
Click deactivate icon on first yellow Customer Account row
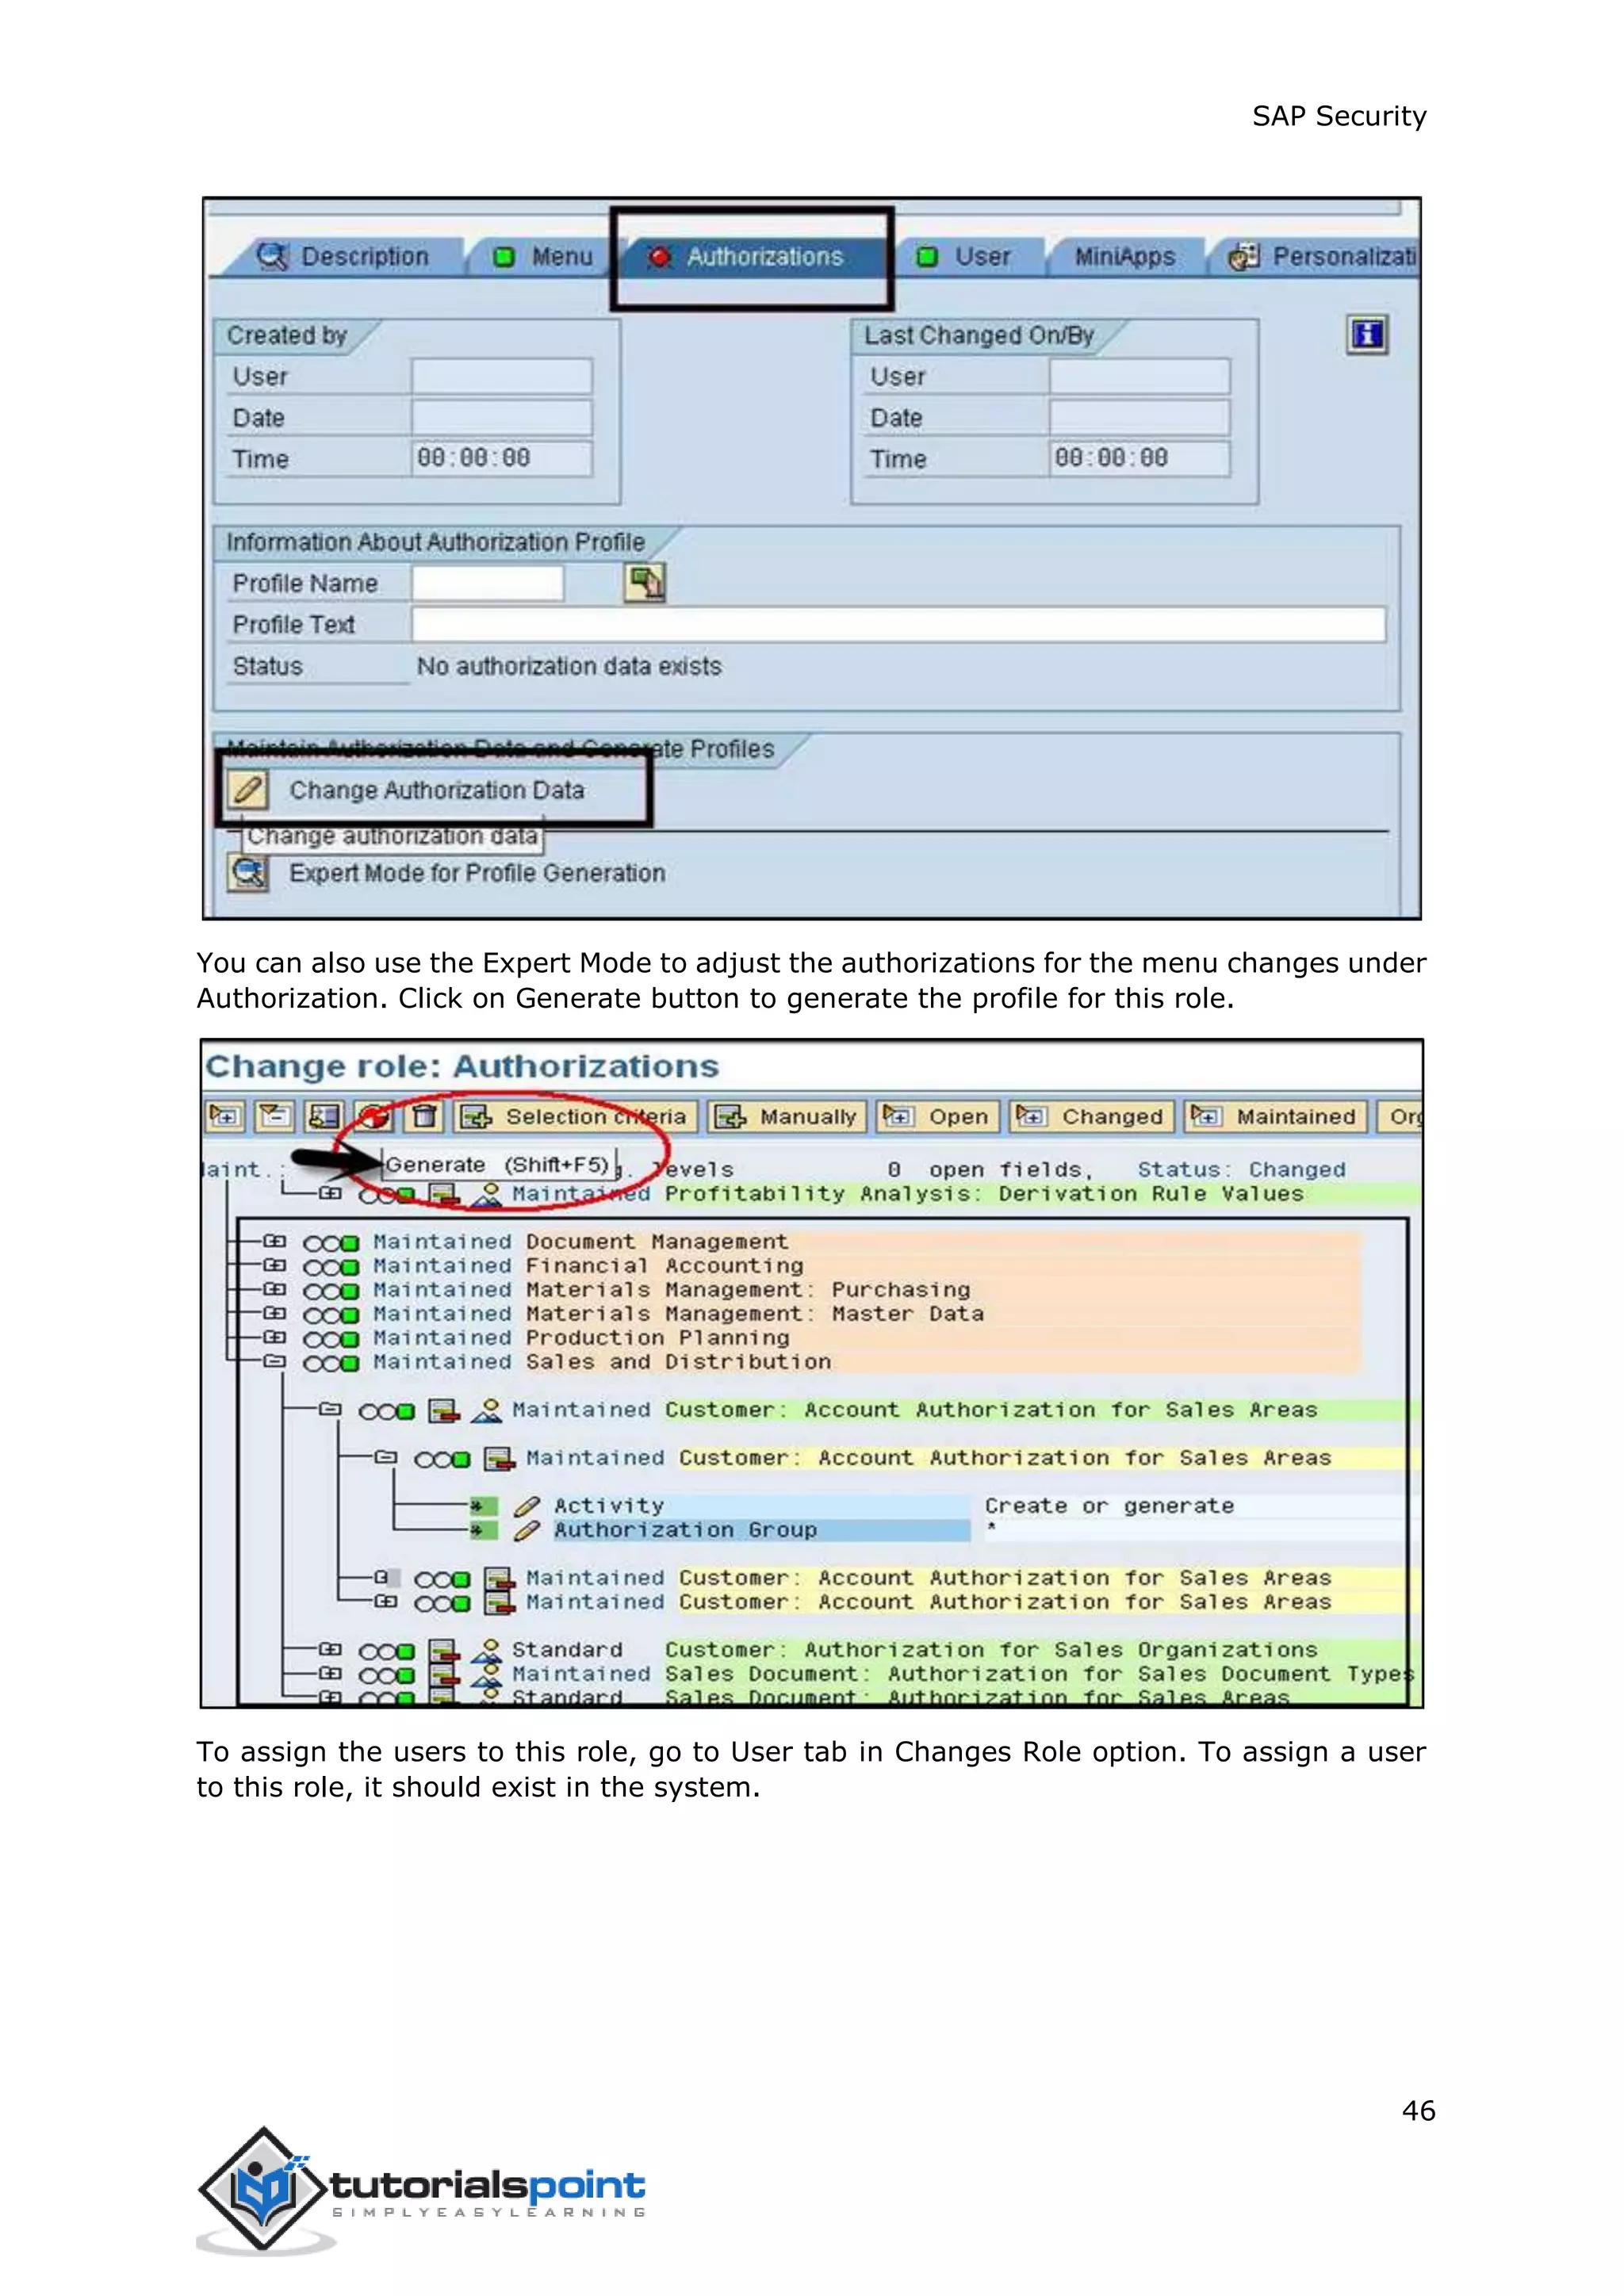(x=499, y=1459)
